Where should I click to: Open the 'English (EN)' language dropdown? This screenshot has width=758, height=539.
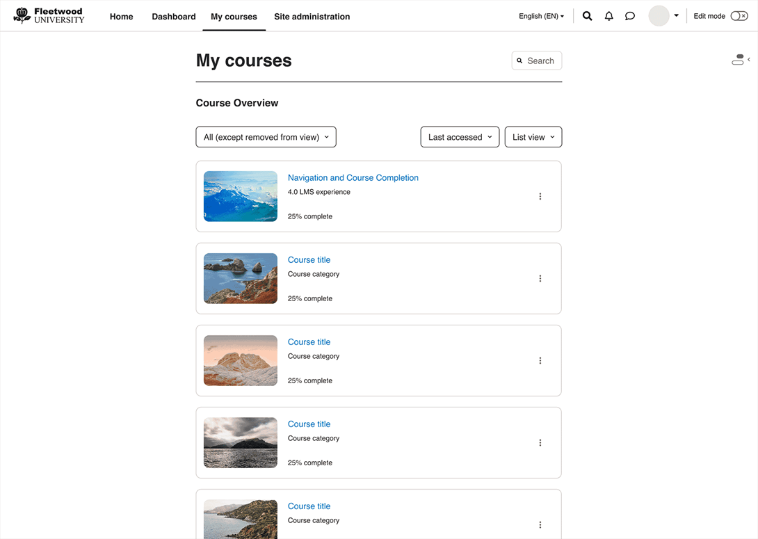pos(541,15)
